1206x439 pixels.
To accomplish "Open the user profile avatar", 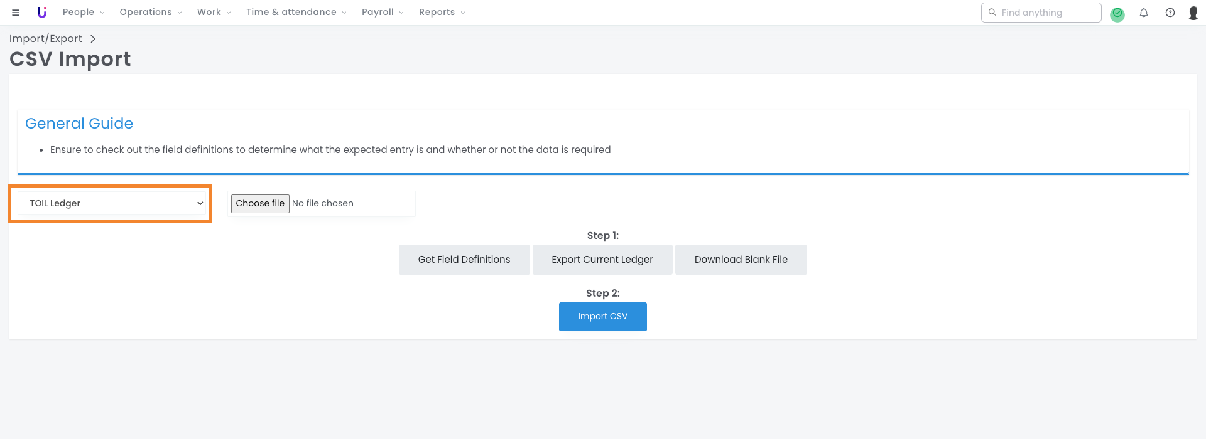I will (1193, 13).
